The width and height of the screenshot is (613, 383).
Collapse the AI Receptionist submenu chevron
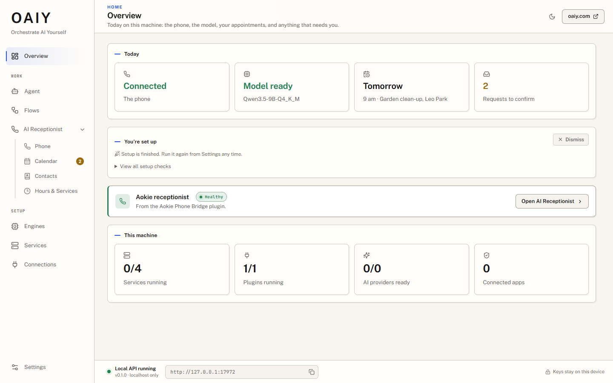point(83,129)
